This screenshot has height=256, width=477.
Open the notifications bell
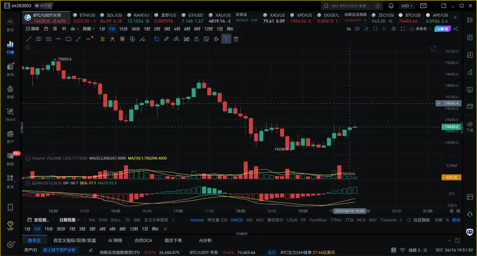click(x=391, y=6)
